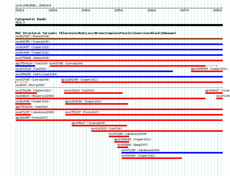Open the nsv8433 (Perry2008) label
Viewport: 230px width, 176px height.
(x=30, y=85)
